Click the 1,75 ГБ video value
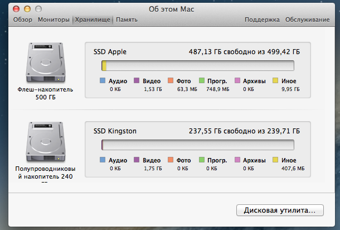The height and width of the screenshot is (230, 340). click(153, 169)
